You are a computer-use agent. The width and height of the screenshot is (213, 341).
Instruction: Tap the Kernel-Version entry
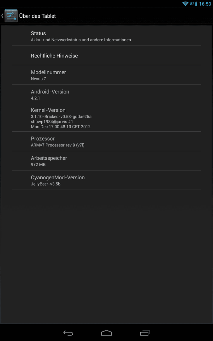tap(107, 118)
